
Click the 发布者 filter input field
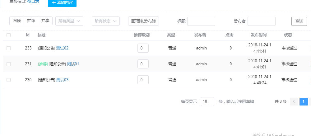point(262,21)
